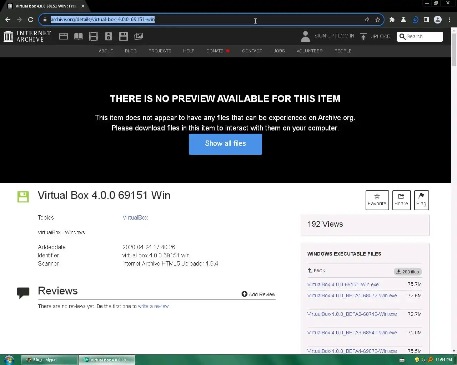Click the taskbar clock 11:54 PM
457x365 pixels.
444,360
